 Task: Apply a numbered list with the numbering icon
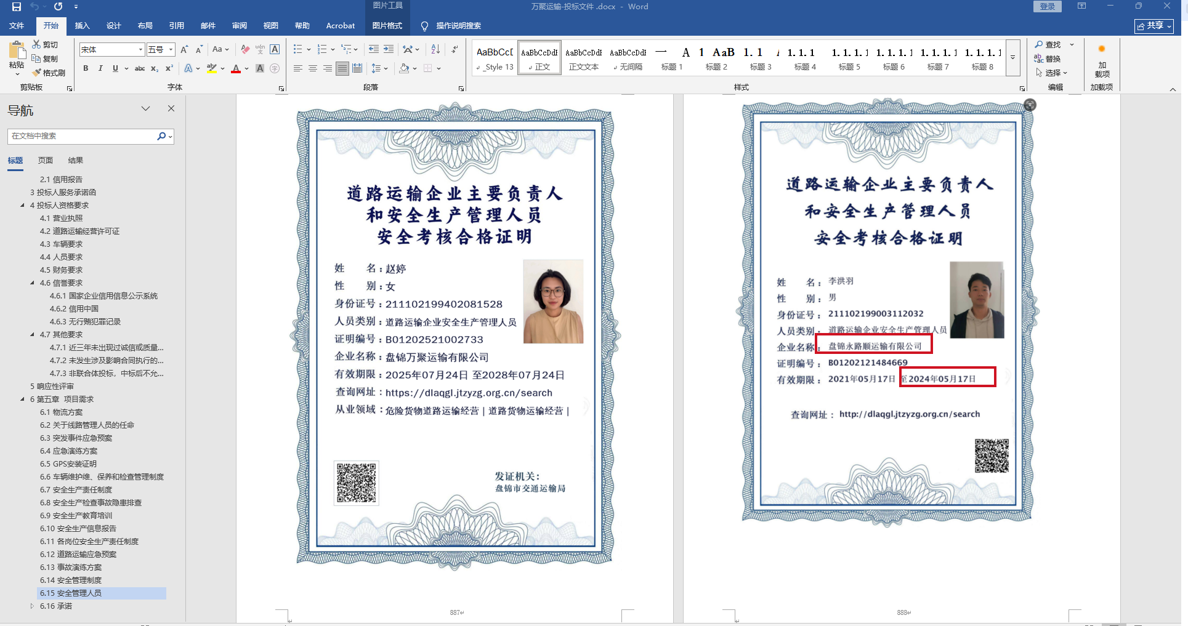pyautogui.click(x=322, y=49)
